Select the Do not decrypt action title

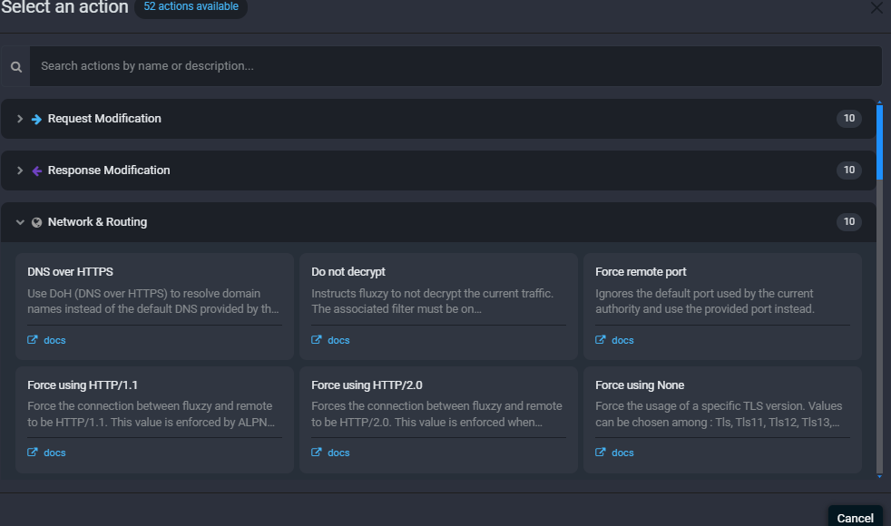click(x=348, y=272)
